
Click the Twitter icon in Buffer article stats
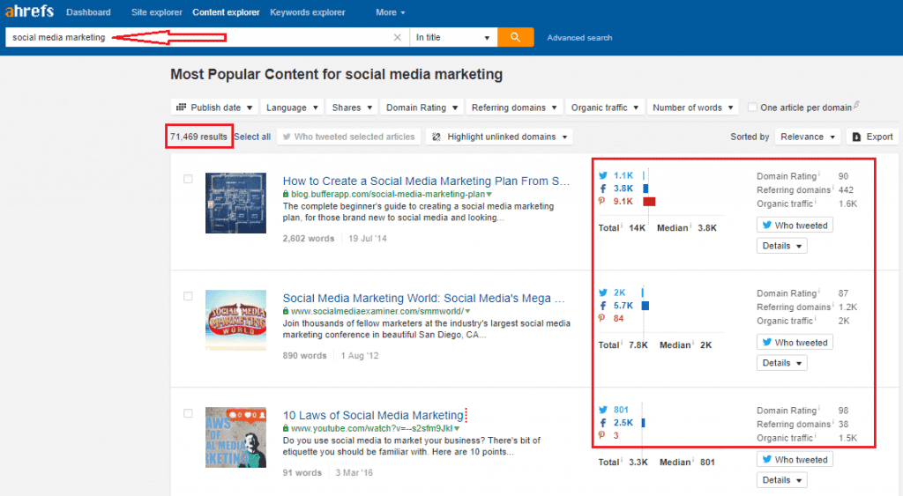[x=603, y=175]
